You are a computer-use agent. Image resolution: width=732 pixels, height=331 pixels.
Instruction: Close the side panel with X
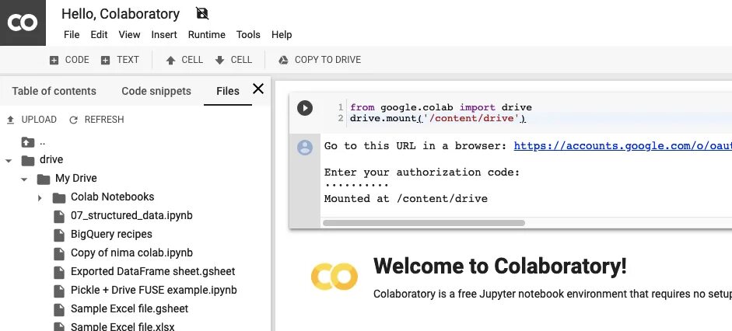pyautogui.click(x=258, y=89)
